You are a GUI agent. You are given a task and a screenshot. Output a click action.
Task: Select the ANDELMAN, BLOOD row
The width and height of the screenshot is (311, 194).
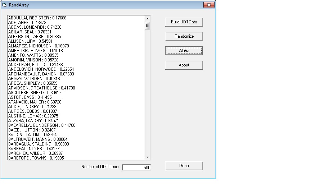(35, 65)
